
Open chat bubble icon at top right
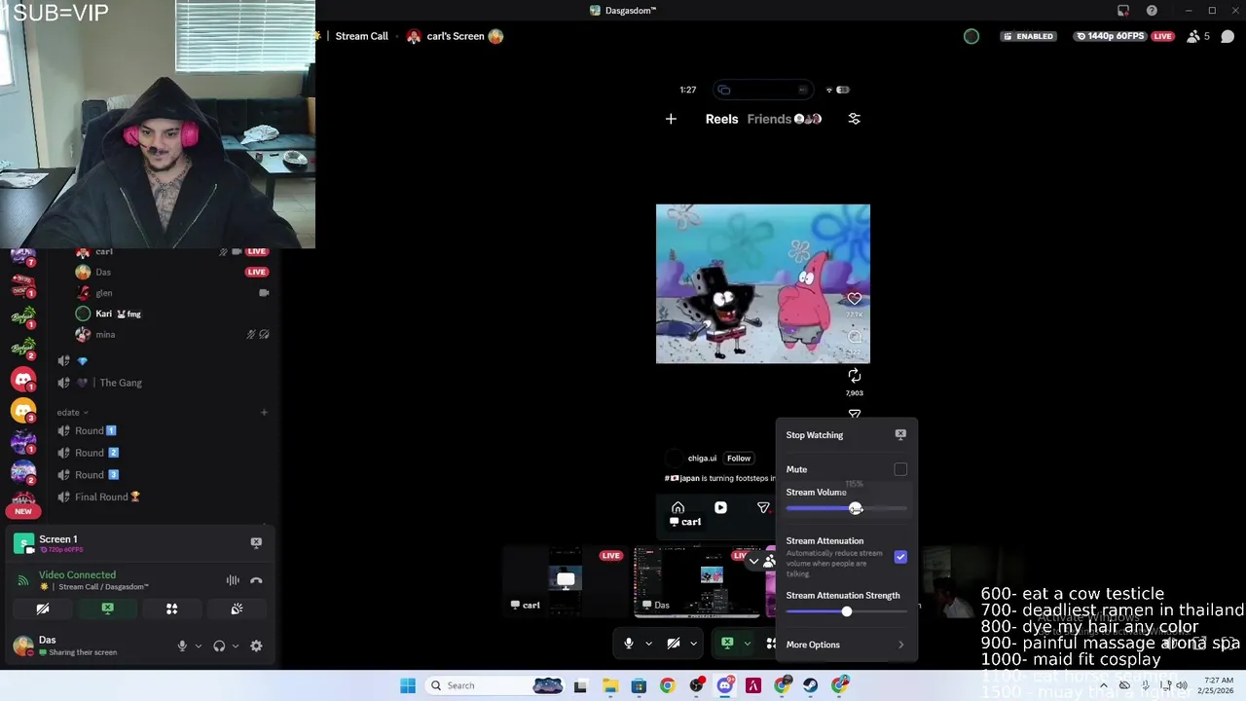click(1228, 36)
